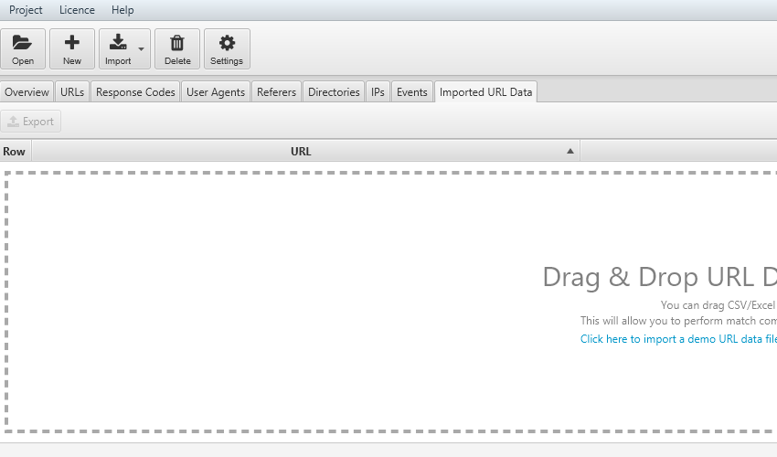Open the Project menu

tap(26, 10)
